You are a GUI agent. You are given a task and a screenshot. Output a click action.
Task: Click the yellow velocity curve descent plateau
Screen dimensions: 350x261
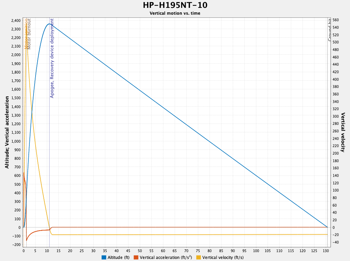pos(171,235)
